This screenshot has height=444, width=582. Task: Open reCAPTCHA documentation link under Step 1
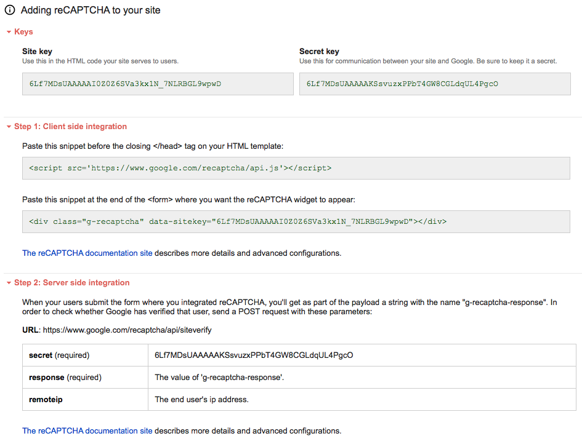(x=87, y=253)
